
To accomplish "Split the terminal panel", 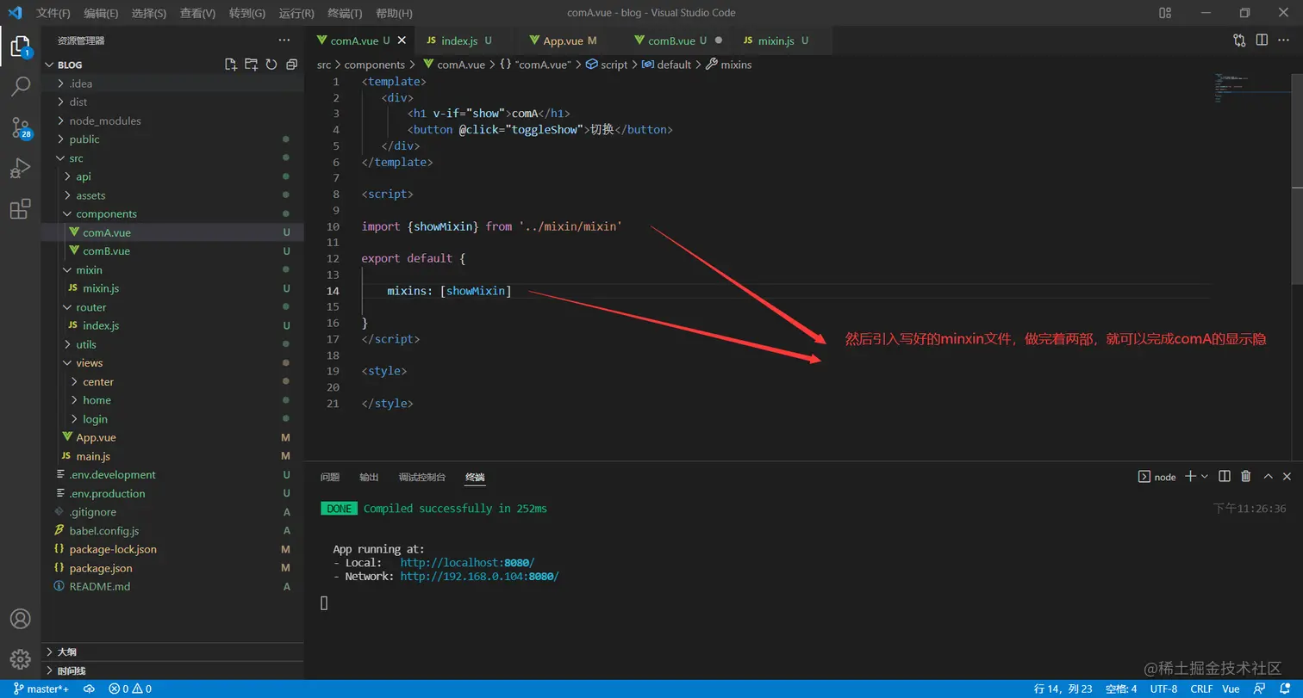I will [x=1225, y=476].
